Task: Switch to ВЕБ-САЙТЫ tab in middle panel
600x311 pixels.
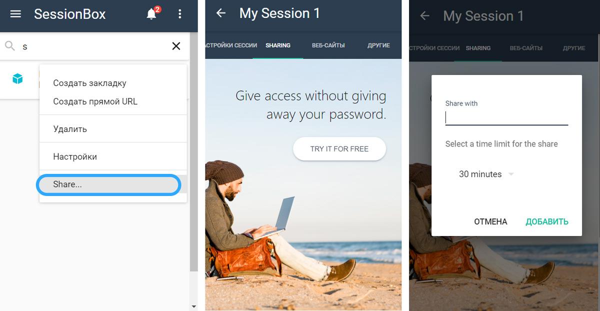Action: click(328, 45)
